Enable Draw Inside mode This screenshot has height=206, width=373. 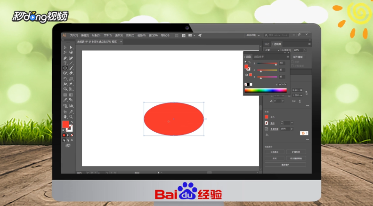[72, 140]
